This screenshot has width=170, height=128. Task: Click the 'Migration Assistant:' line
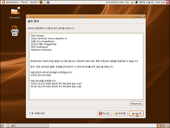[x=41, y=50]
